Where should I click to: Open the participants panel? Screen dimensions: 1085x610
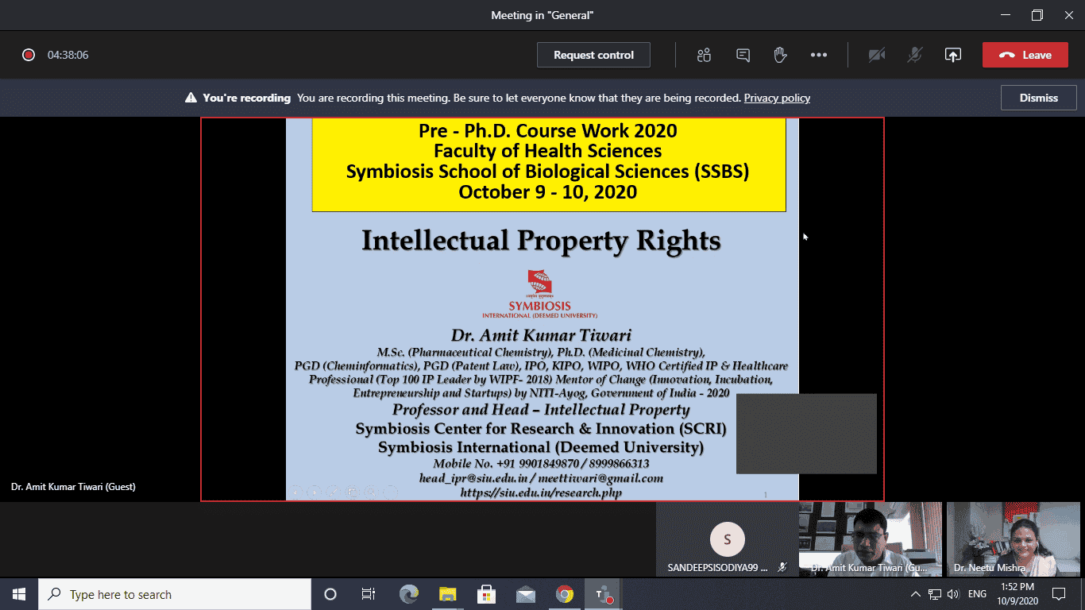coord(704,55)
